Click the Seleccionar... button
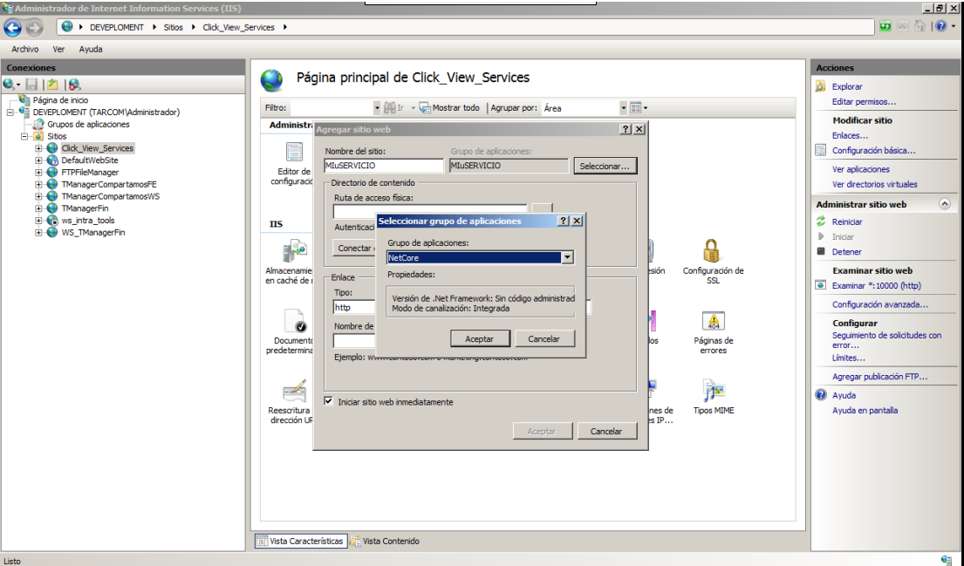This screenshot has height=566, width=964. (605, 166)
